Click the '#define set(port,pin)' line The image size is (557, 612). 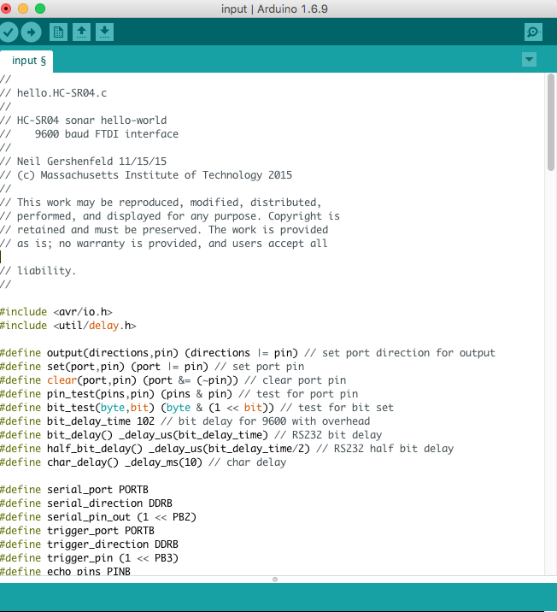[x=152, y=367]
